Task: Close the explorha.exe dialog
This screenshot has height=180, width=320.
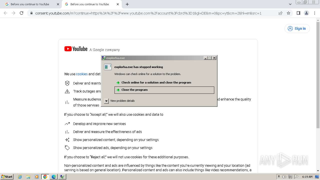Action: (x=214, y=58)
